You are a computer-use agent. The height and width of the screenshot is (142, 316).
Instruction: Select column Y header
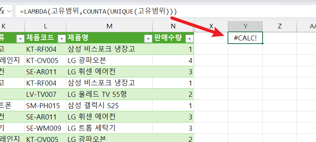[x=245, y=26]
